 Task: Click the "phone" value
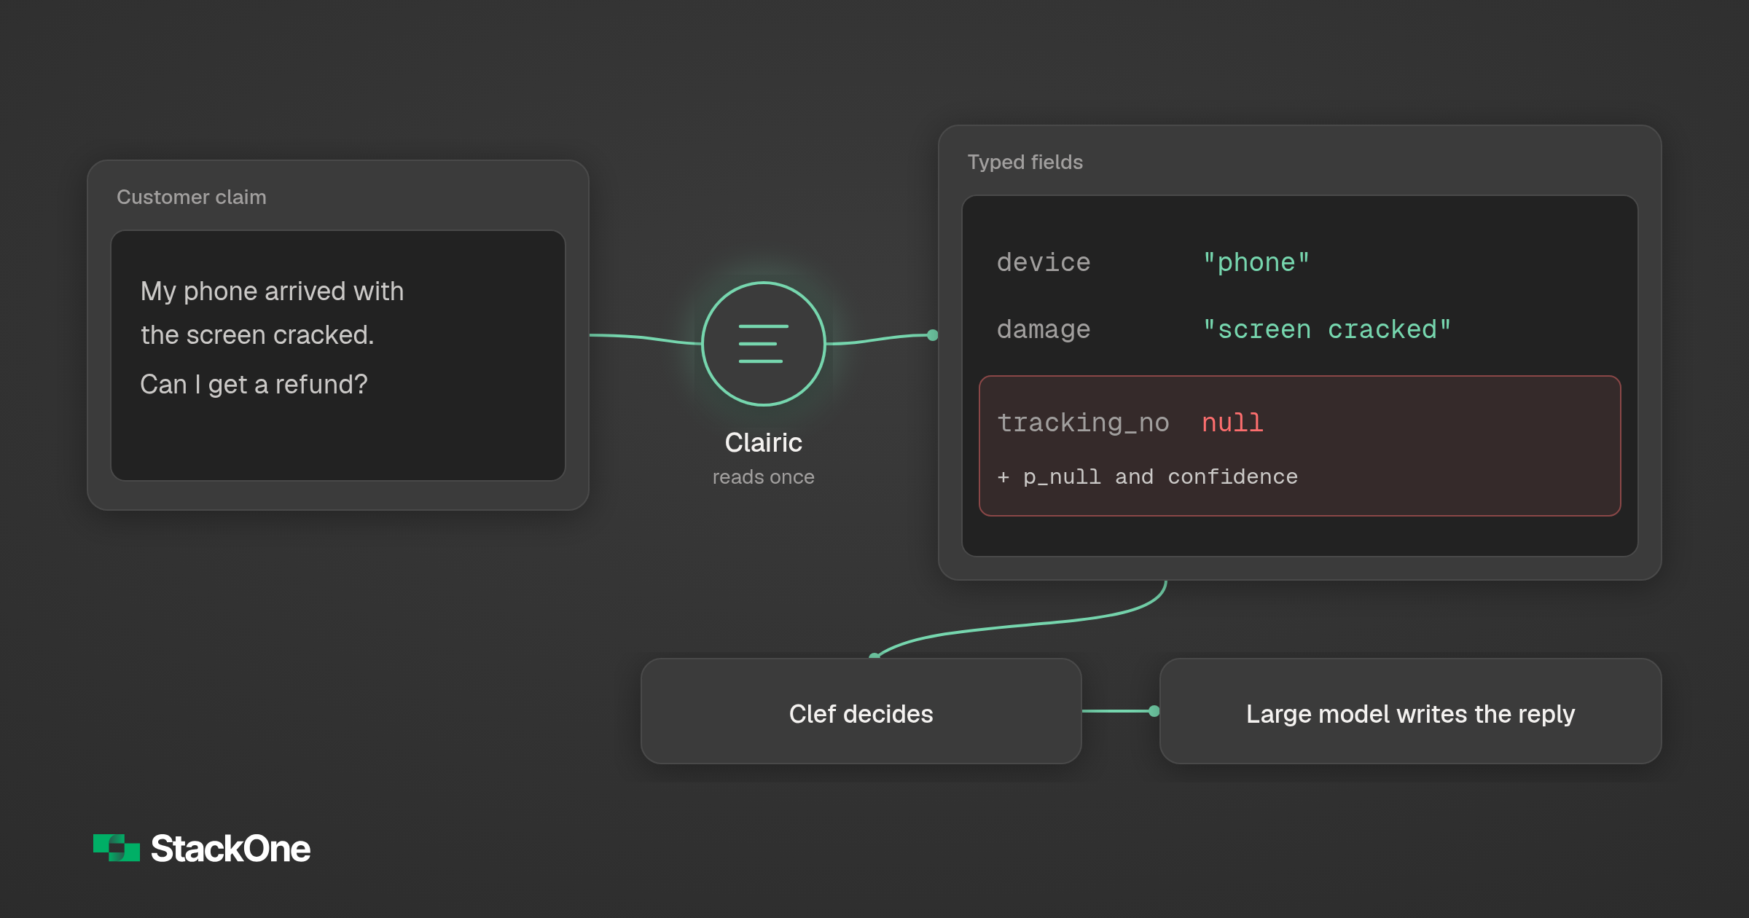point(1256,262)
